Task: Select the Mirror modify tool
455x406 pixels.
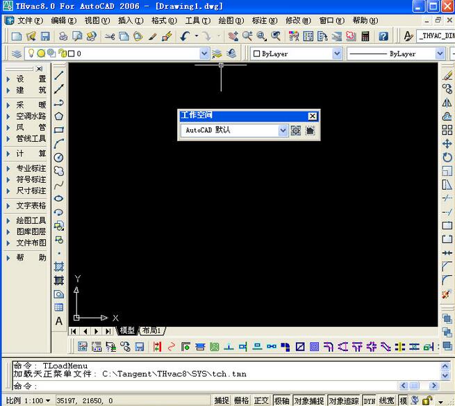Action: (447, 102)
